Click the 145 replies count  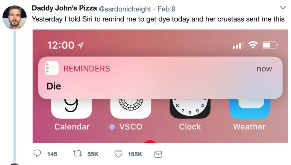click(52, 154)
